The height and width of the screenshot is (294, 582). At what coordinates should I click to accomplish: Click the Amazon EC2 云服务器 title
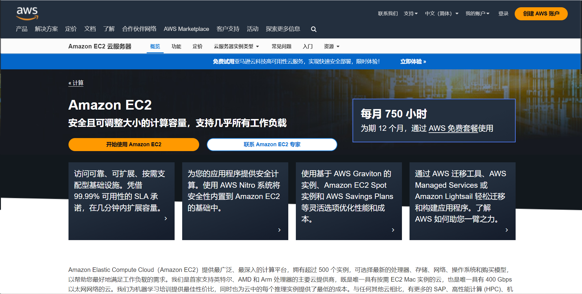pyautogui.click(x=100, y=46)
